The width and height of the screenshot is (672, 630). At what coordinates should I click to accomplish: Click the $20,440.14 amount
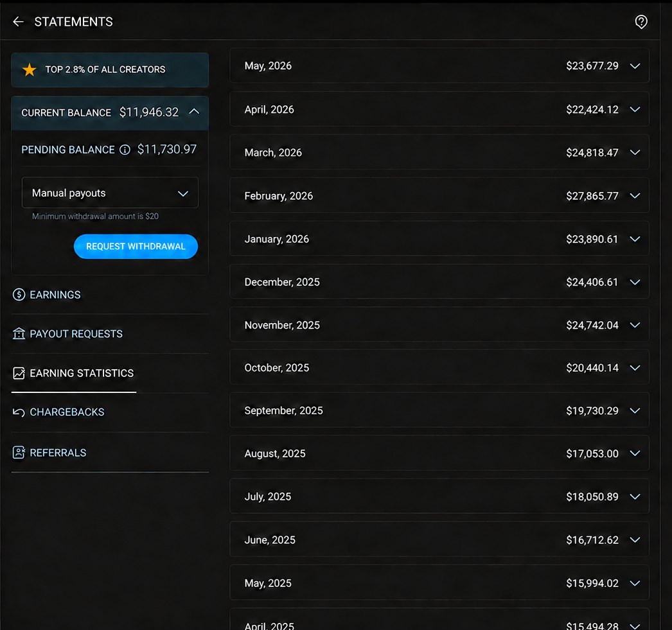click(x=592, y=368)
